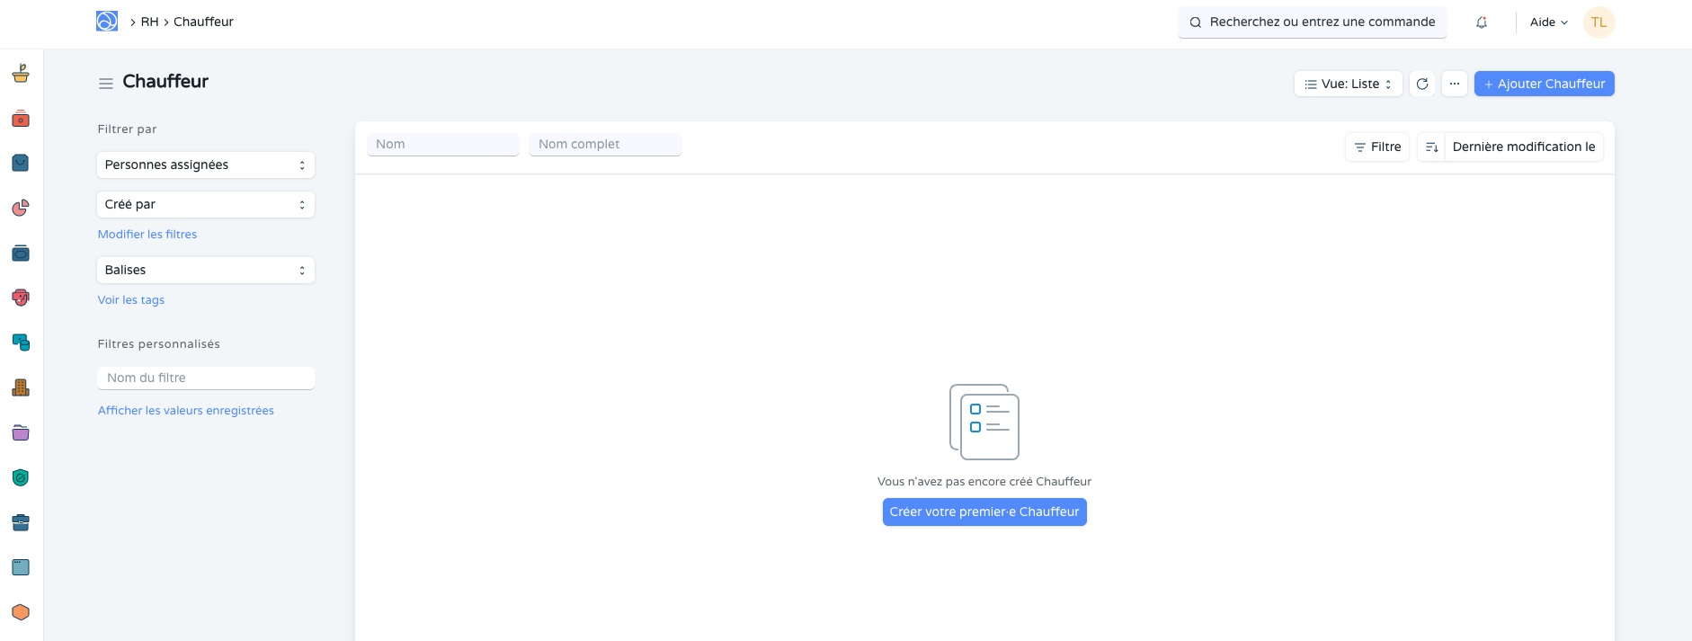This screenshot has height=641, width=1692.
Task: Open the Balises dropdown
Action: 206,270
